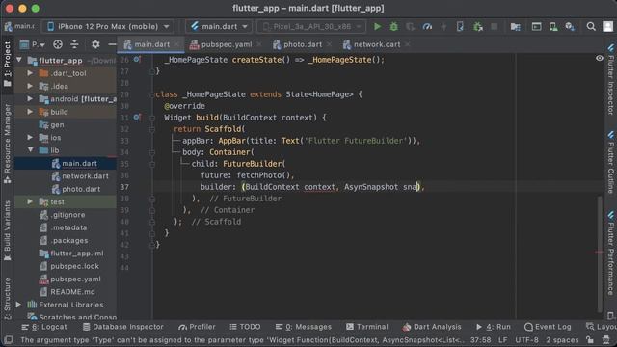Screen dimensions: 617x347
Task: Select pubspec.lock in the project tree
Action: 74,266
